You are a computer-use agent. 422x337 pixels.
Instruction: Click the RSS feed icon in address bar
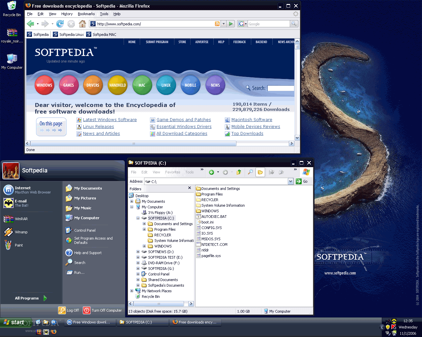(x=217, y=24)
